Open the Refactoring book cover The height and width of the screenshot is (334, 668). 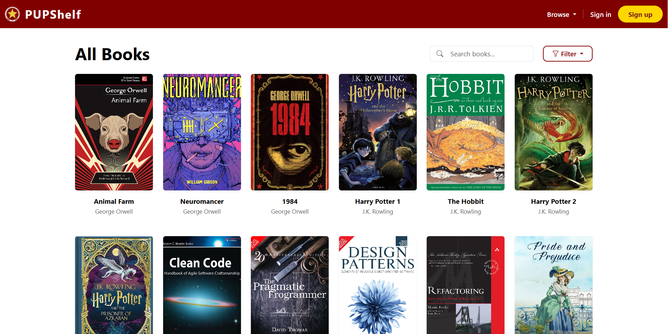click(465, 285)
